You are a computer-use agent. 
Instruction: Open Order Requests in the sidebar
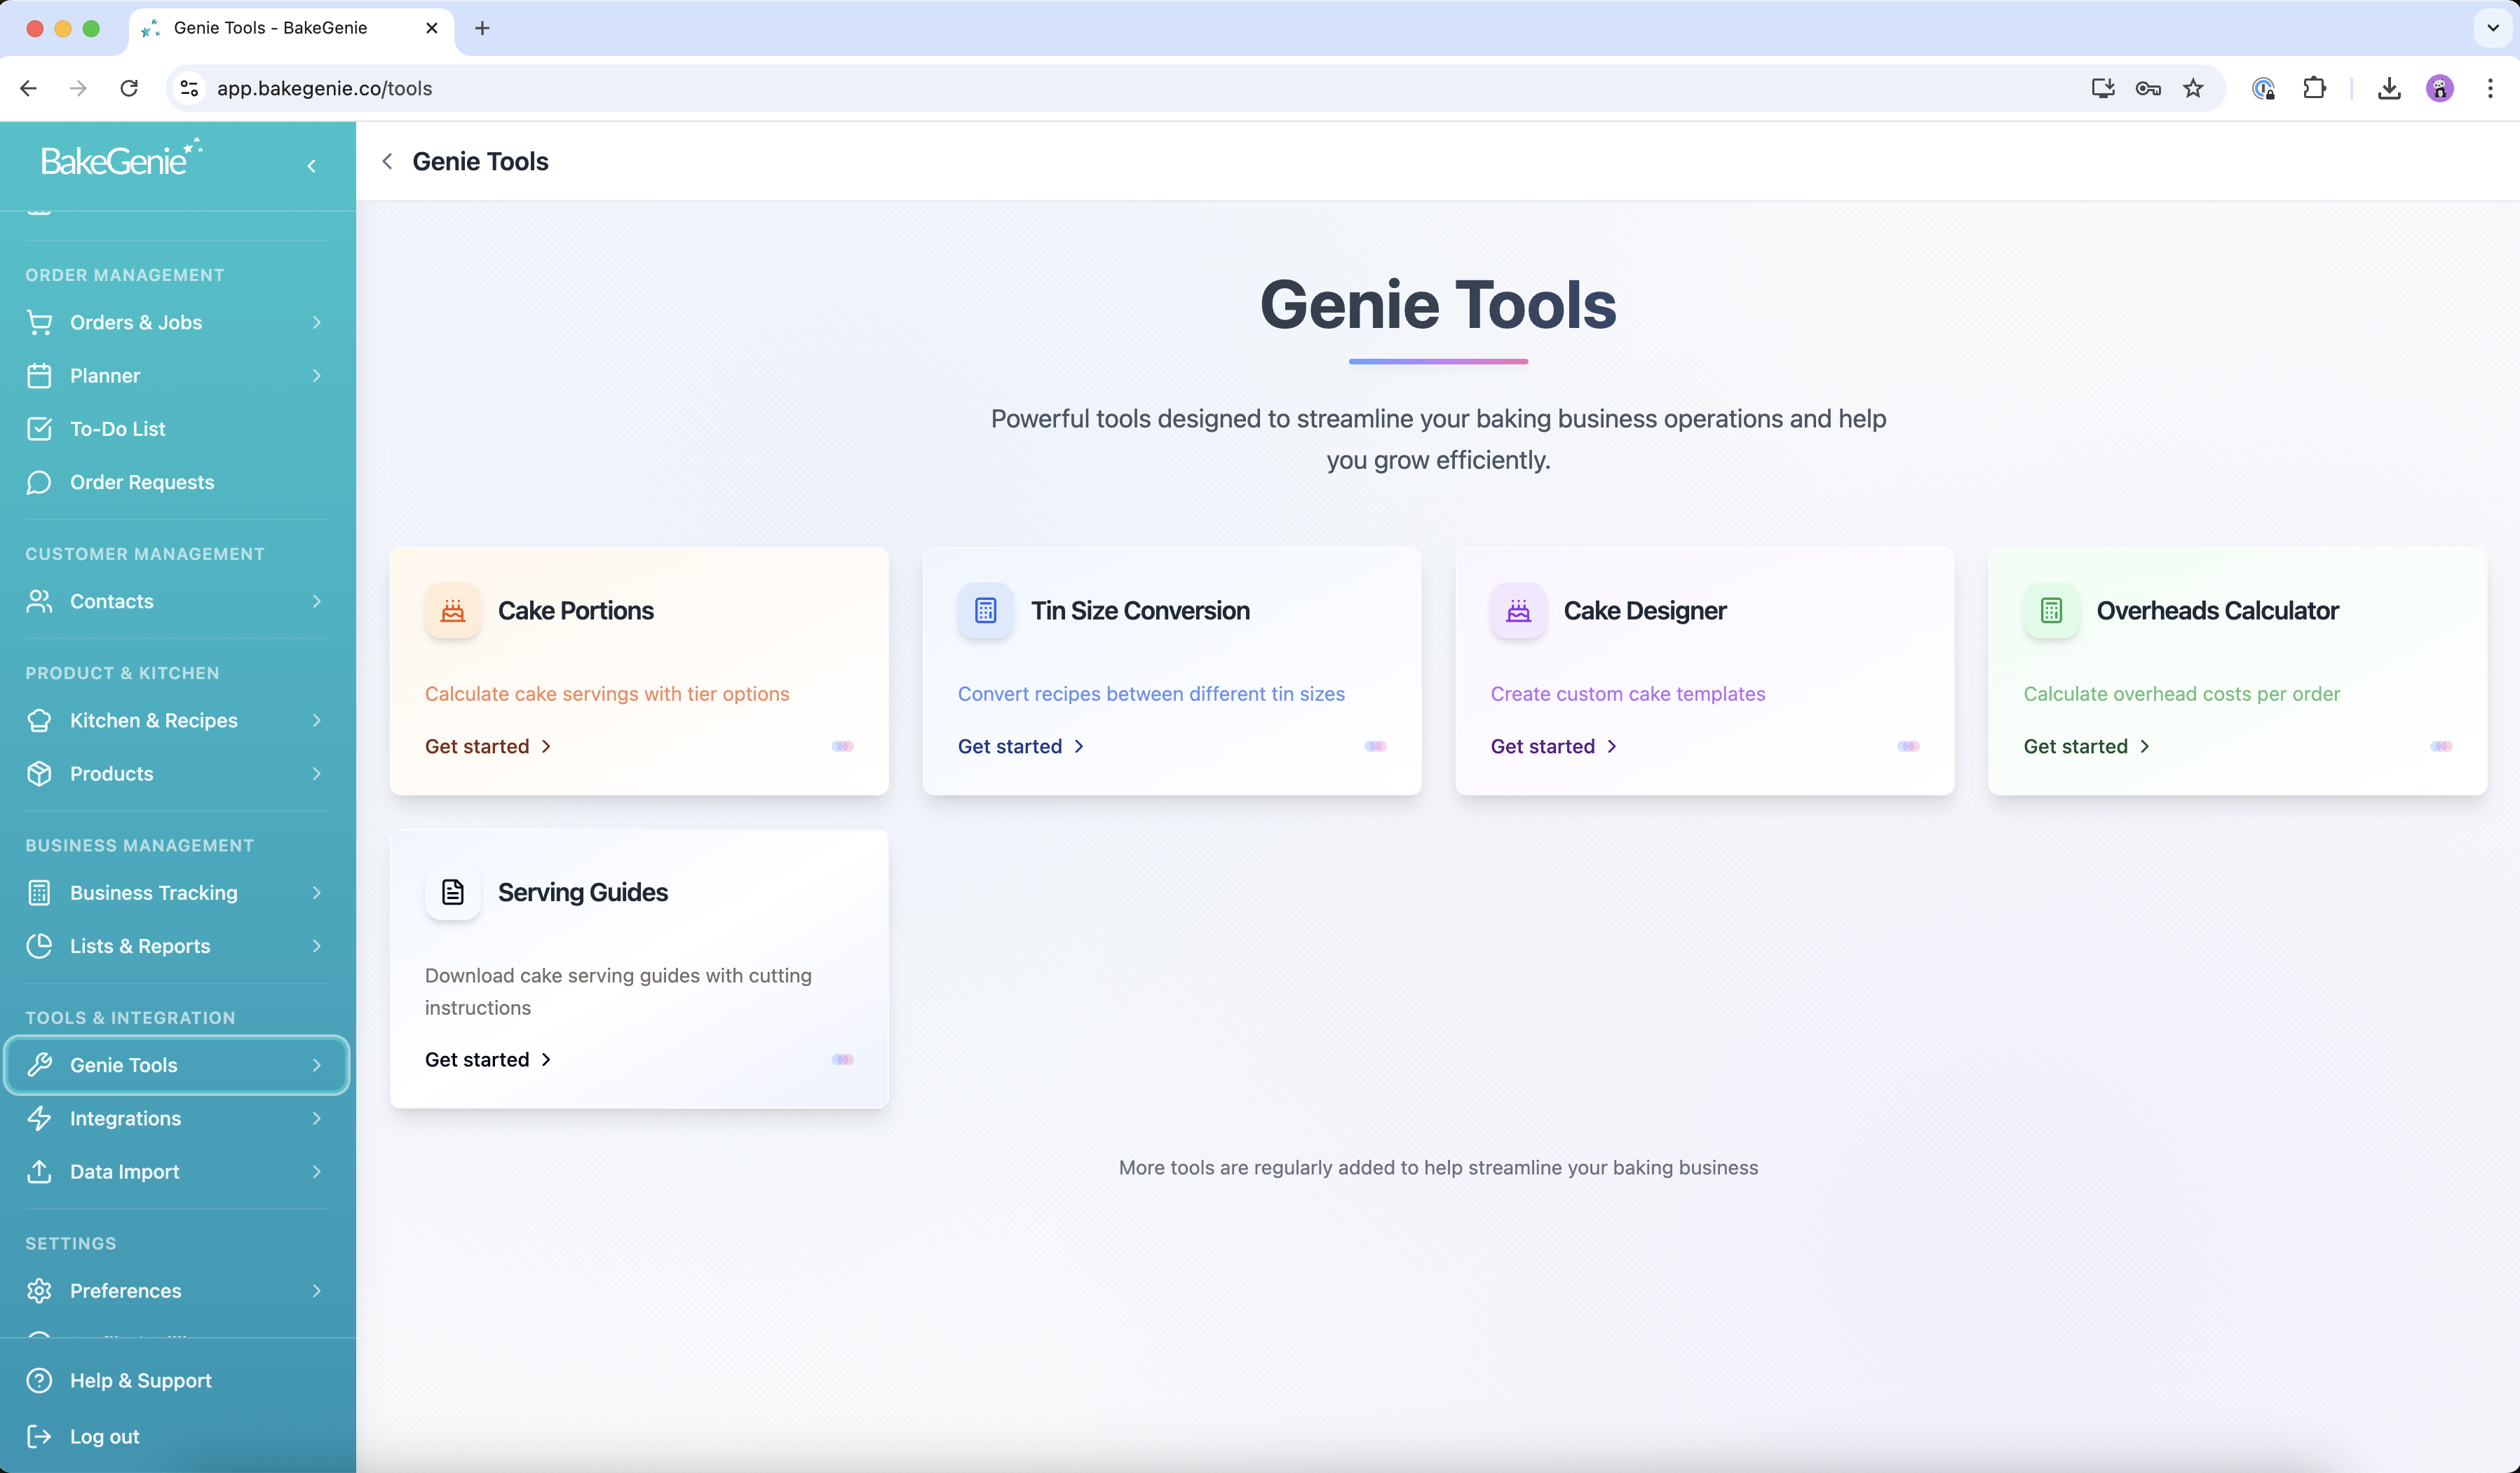pyautogui.click(x=141, y=483)
